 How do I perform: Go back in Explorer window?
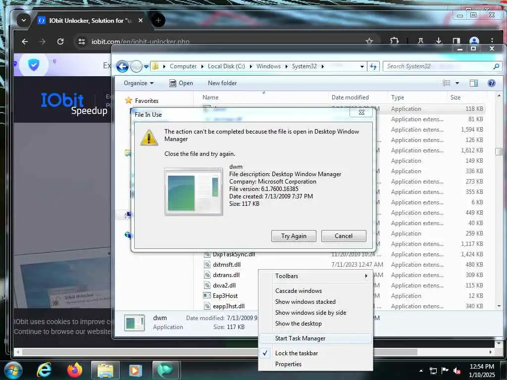(122, 67)
